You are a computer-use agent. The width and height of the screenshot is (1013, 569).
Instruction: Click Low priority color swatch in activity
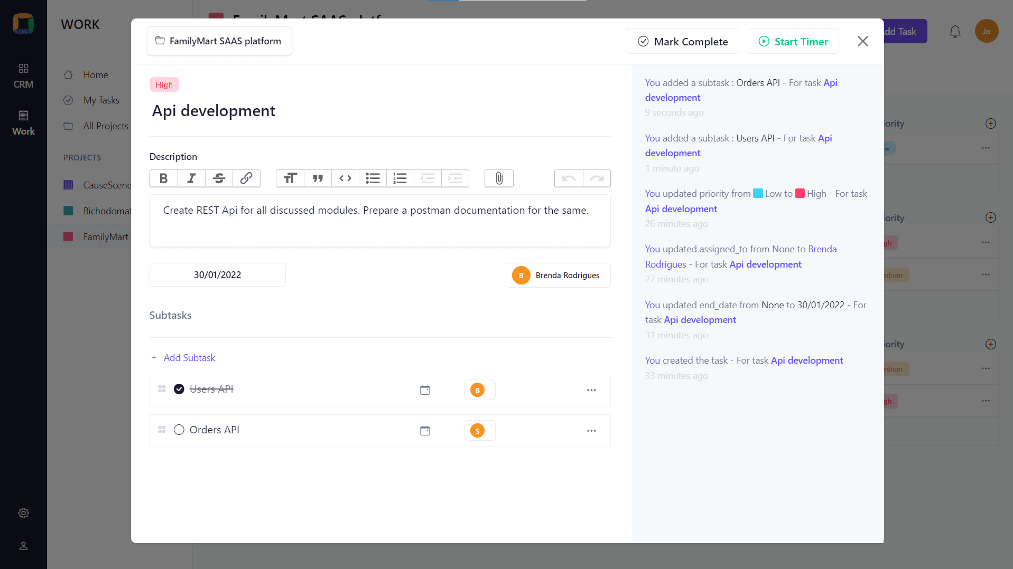[758, 193]
